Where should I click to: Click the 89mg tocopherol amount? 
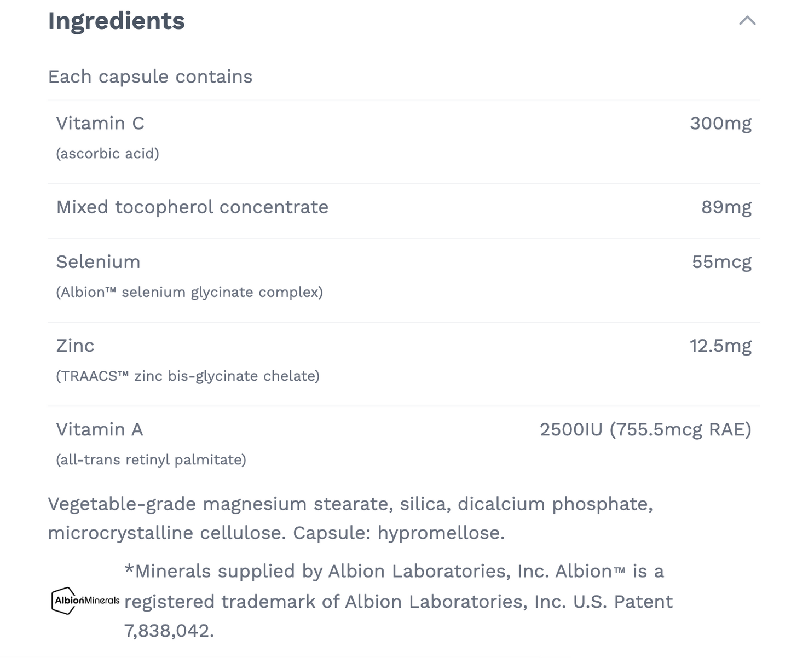[726, 207]
